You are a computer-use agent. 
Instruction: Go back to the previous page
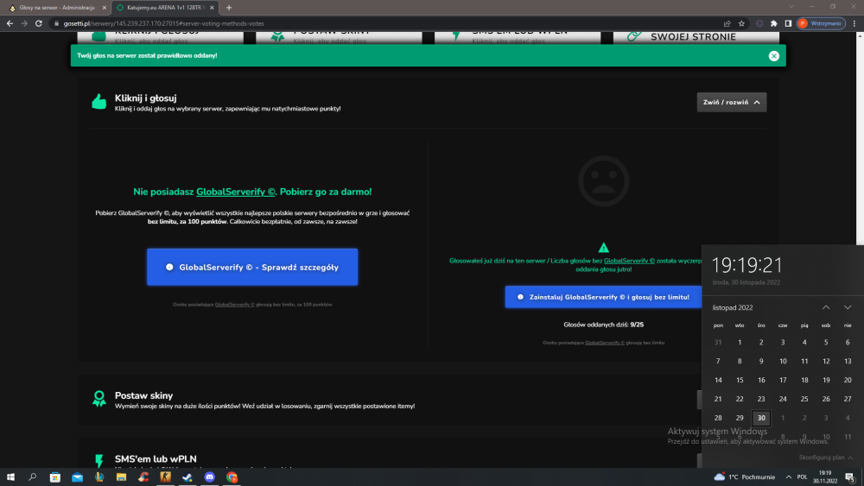pos(10,23)
